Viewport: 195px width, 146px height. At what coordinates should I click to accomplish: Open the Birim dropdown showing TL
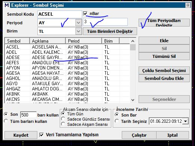pos(78,31)
